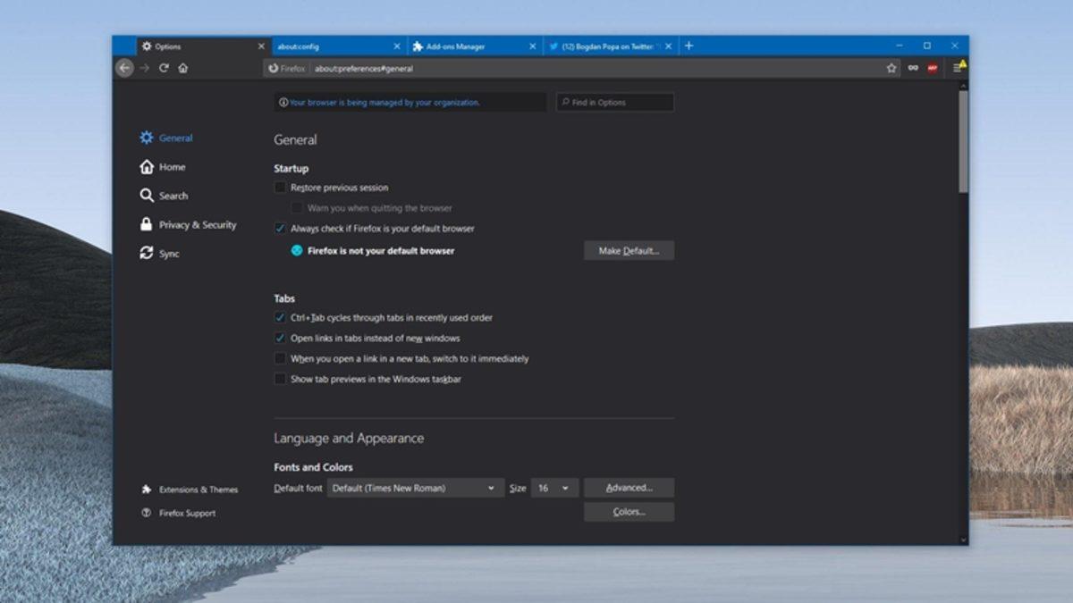This screenshot has width=1073, height=603.
Task: Click the bookmark star icon
Action: click(890, 67)
